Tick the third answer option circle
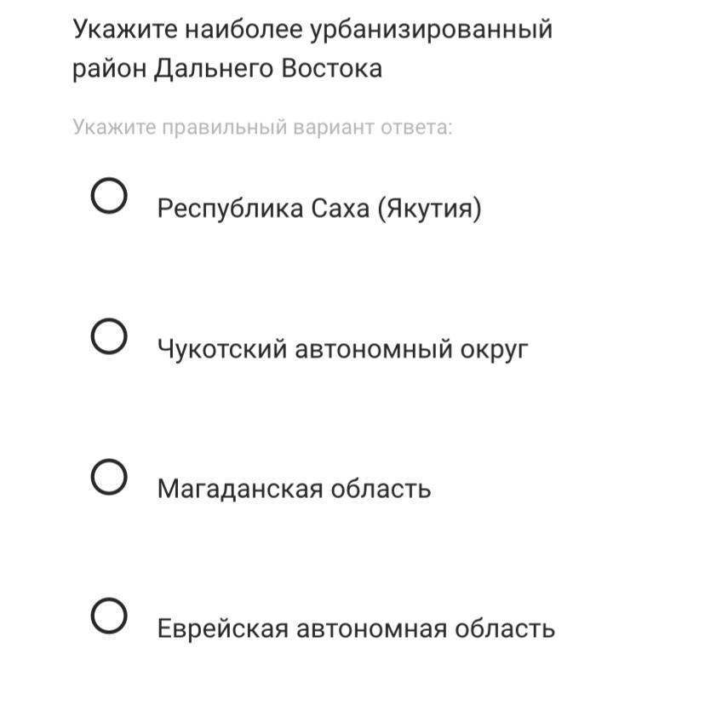Image resolution: width=705 pixels, height=705 pixels. (109, 477)
